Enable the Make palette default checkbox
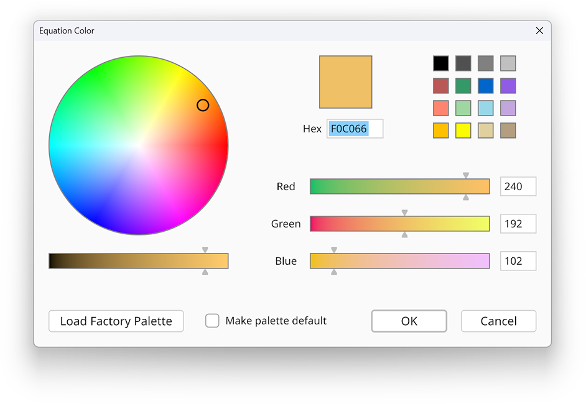The height and width of the screenshot is (404, 586). coord(212,321)
